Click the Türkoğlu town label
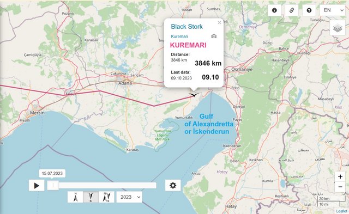This screenshot has width=349, height=214. (x=317, y=20)
